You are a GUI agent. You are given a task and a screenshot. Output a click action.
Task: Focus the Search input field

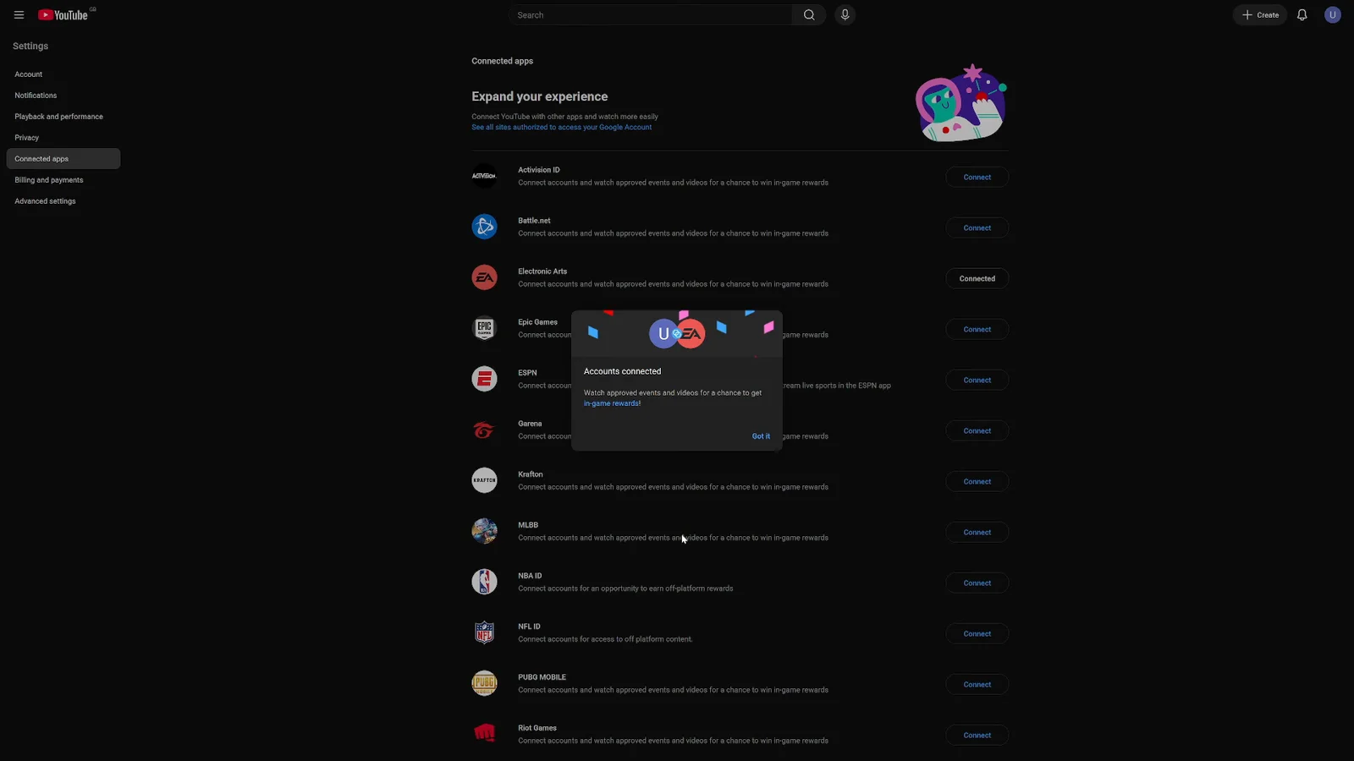tap(652, 15)
